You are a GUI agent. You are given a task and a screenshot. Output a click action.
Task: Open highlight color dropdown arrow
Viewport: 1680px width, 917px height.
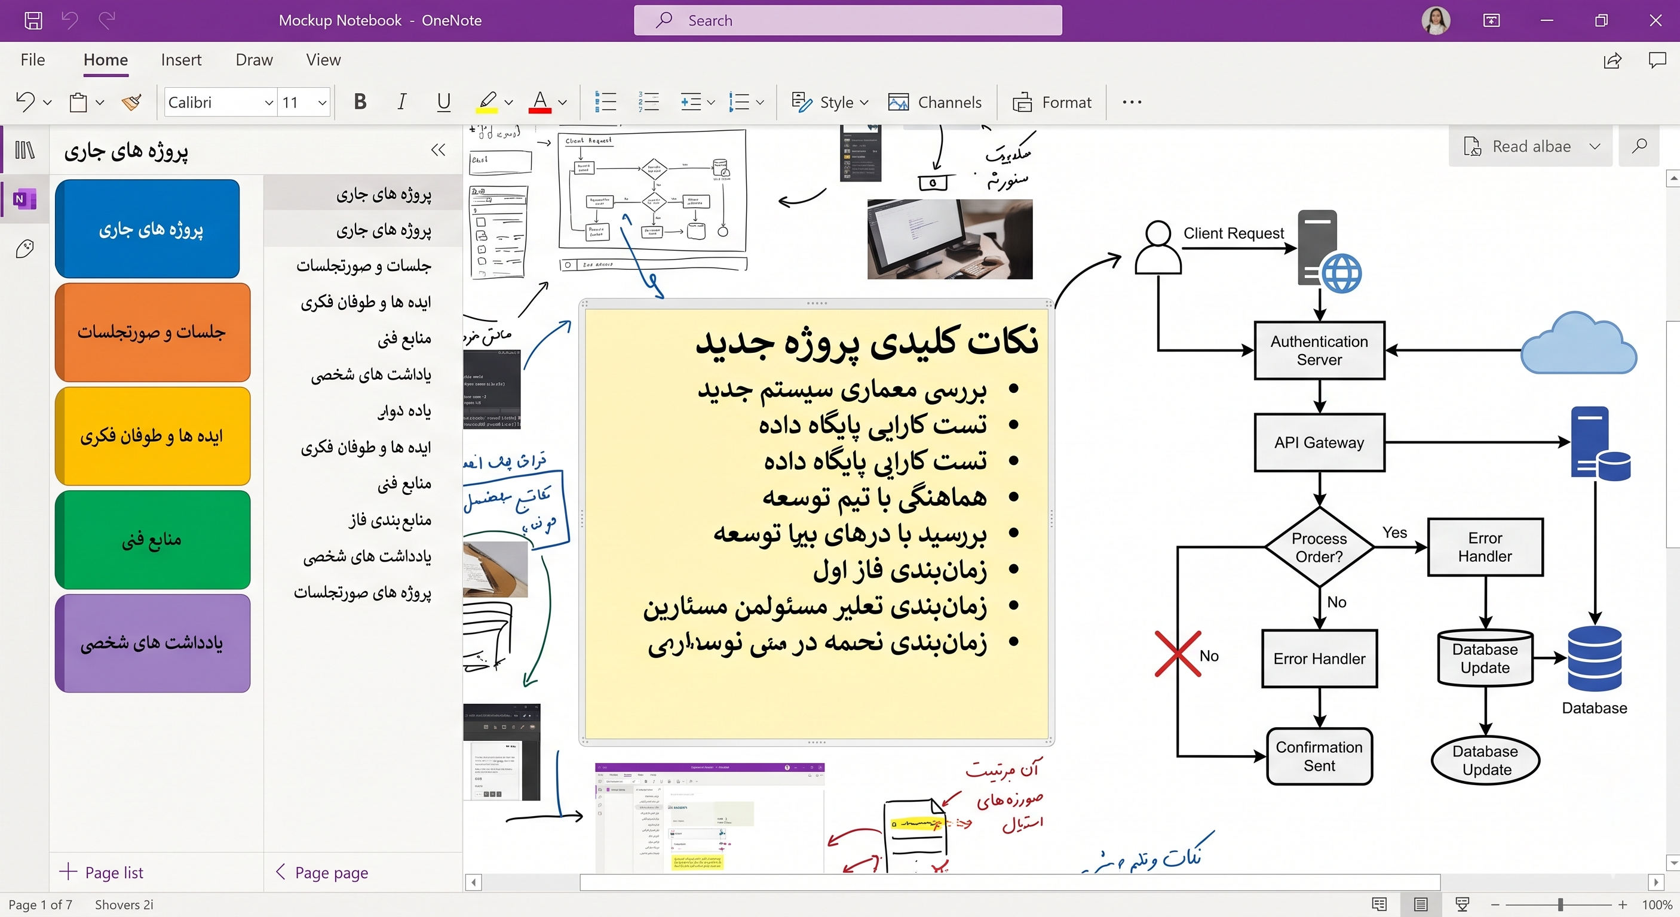point(508,102)
